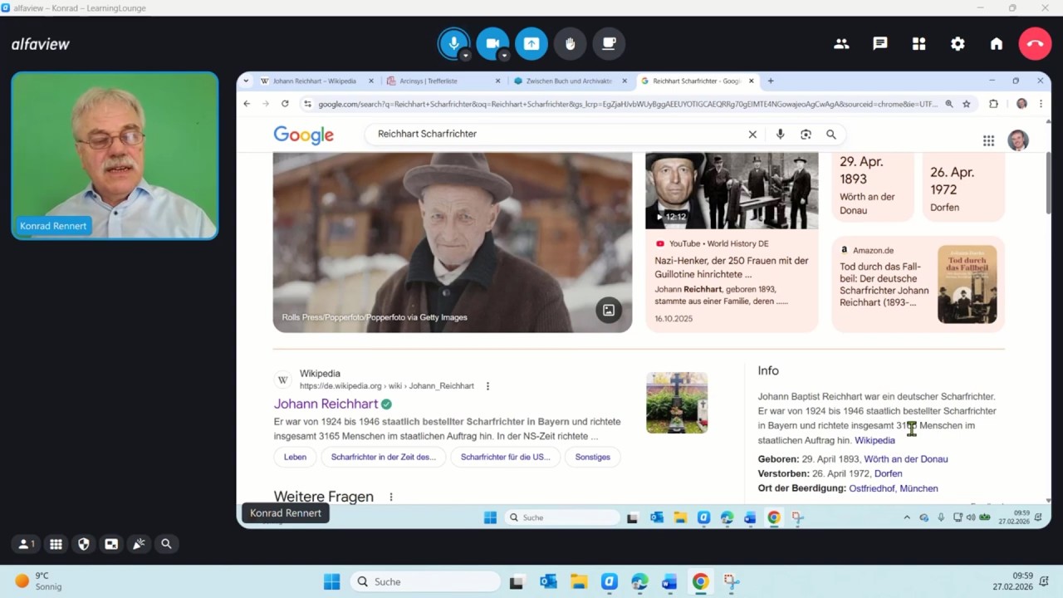The width and height of the screenshot is (1063, 598).
Task: Expand the camera options arrow
Action: [x=504, y=56]
